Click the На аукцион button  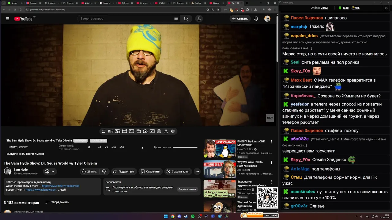(80, 141)
